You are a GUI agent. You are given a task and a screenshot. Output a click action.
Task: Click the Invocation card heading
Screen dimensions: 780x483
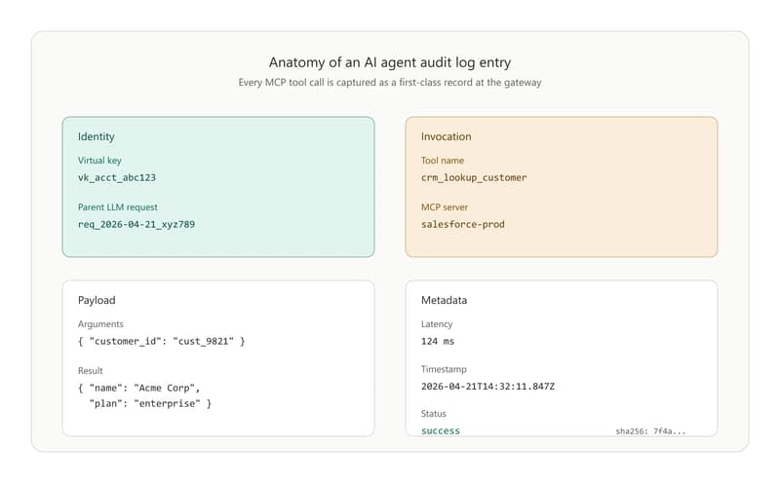(446, 136)
